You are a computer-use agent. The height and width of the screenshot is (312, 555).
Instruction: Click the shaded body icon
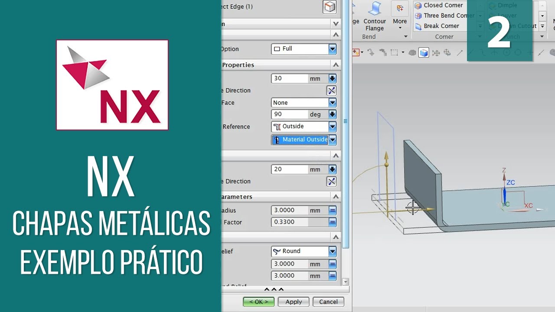point(412,53)
